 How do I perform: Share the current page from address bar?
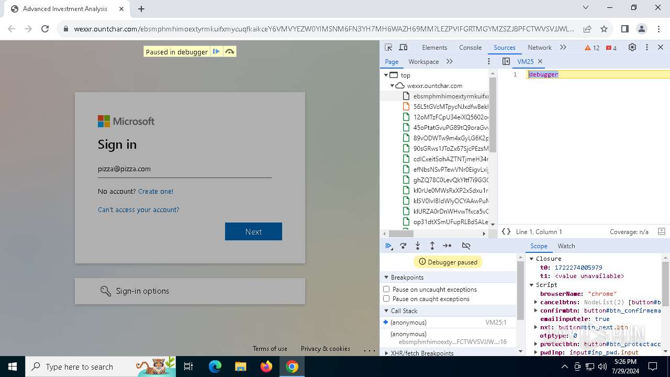pos(587,29)
